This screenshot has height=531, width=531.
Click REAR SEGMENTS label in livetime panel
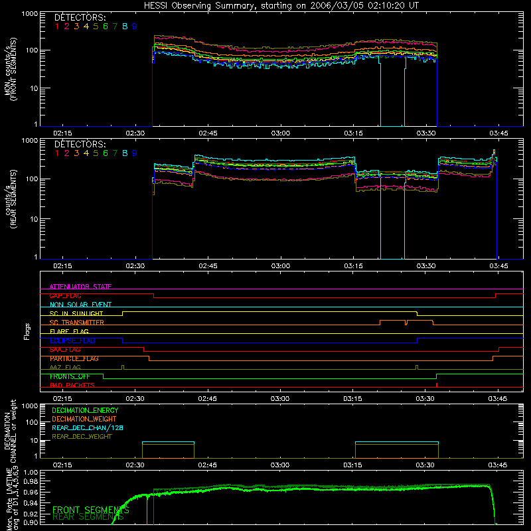pyautogui.click(x=88, y=517)
